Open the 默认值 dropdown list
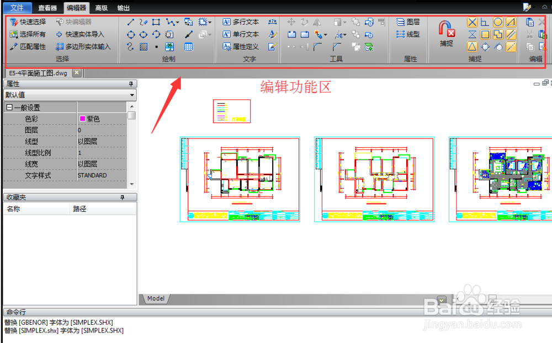This screenshot has width=552, height=343. tap(132, 95)
